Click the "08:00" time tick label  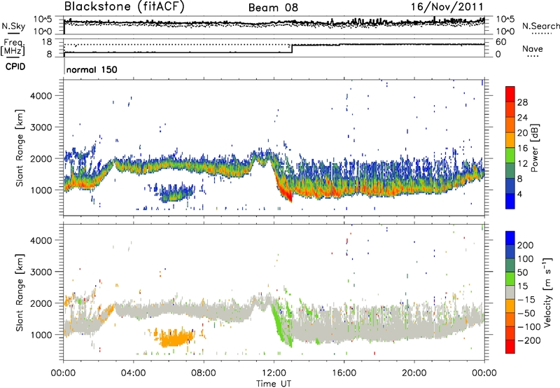pyautogui.click(x=204, y=373)
